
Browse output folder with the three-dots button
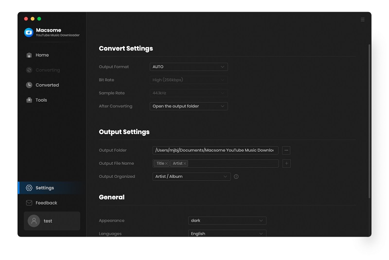(x=286, y=150)
